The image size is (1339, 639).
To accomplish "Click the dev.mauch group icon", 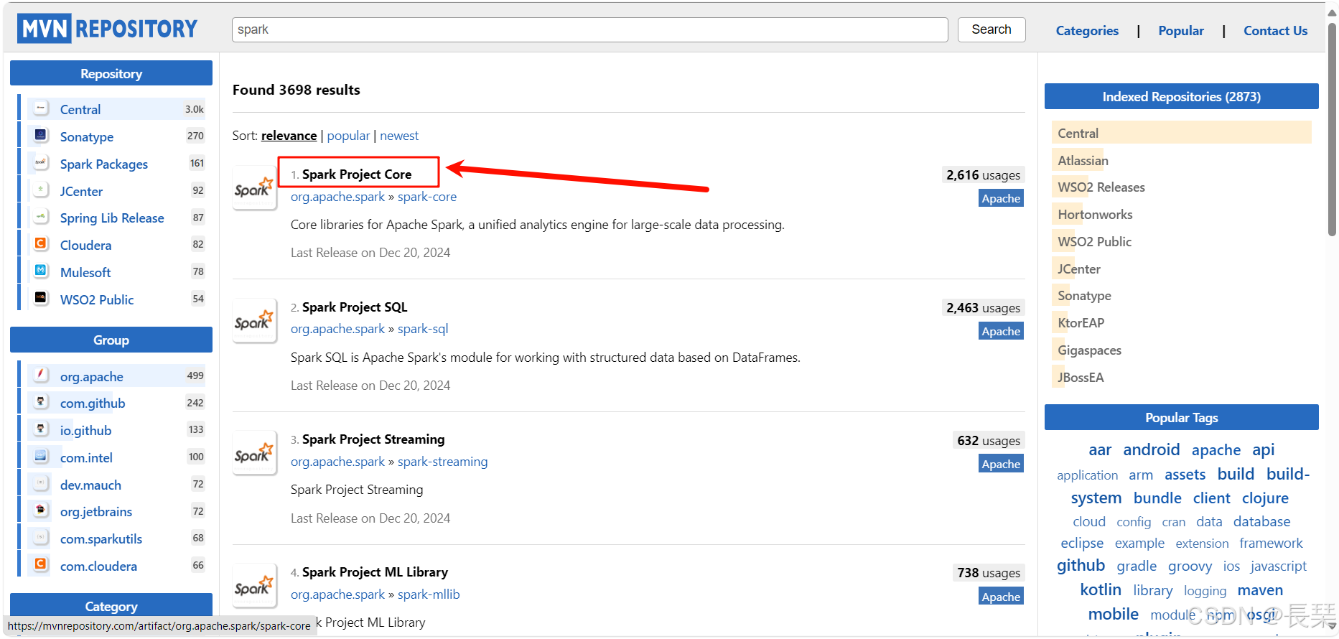I will tap(41, 484).
